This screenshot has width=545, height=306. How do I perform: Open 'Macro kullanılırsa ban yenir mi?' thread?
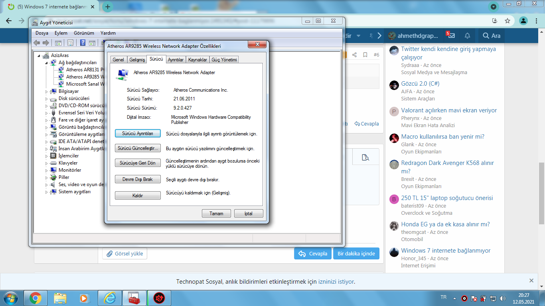(x=443, y=137)
